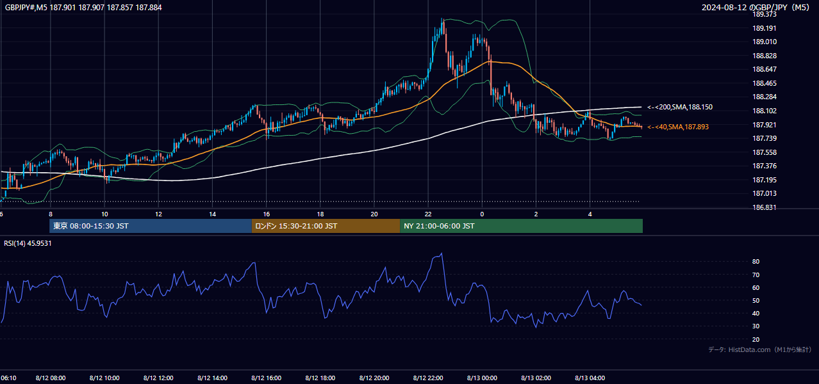The image size is (819, 384).
Task: Click the RSI scale value 70
Action: tap(756, 275)
